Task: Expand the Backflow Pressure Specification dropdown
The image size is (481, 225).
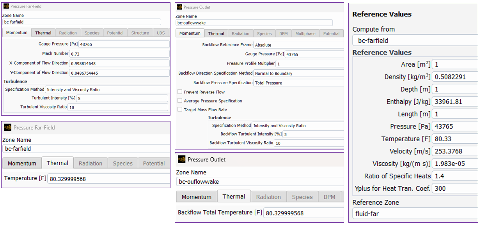Action: tap(298, 83)
